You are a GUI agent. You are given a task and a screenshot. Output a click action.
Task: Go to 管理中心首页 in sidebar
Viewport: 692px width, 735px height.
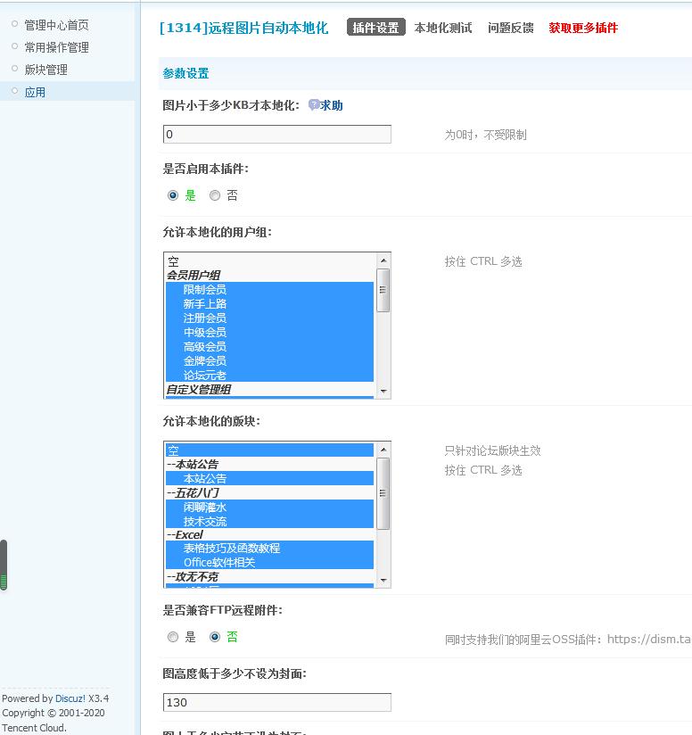tap(56, 25)
